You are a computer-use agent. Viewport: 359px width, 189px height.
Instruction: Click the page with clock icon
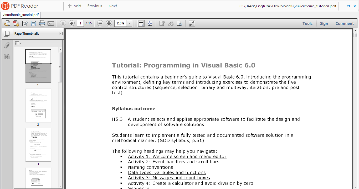click(179, 23)
